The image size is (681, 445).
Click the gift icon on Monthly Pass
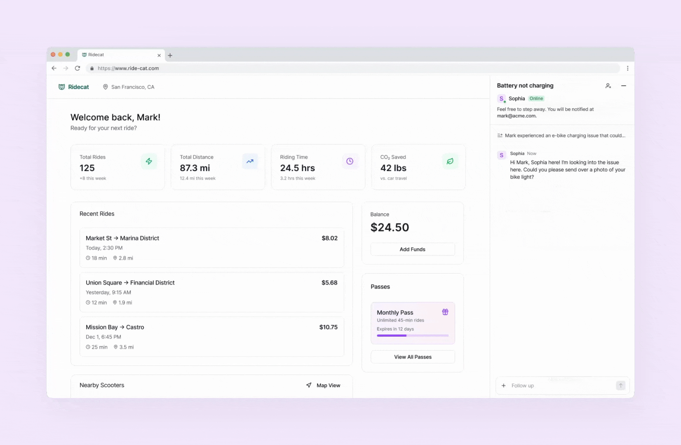445,312
